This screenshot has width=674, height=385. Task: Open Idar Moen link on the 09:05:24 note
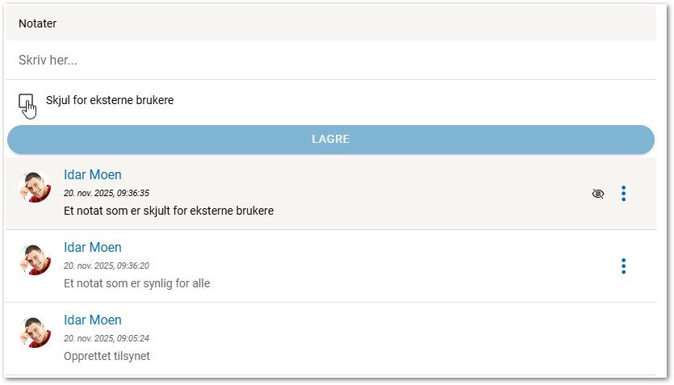[x=93, y=320]
